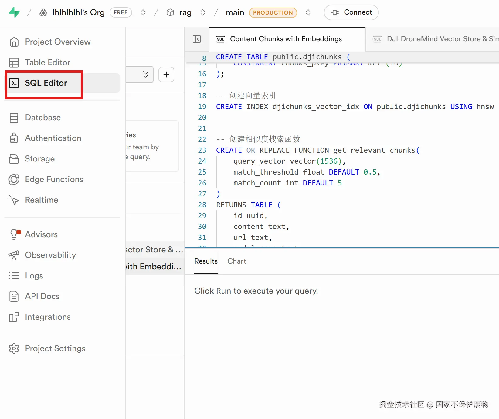This screenshot has height=419, width=499.
Task: Open the main branch switcher
Action: (308, 12)
